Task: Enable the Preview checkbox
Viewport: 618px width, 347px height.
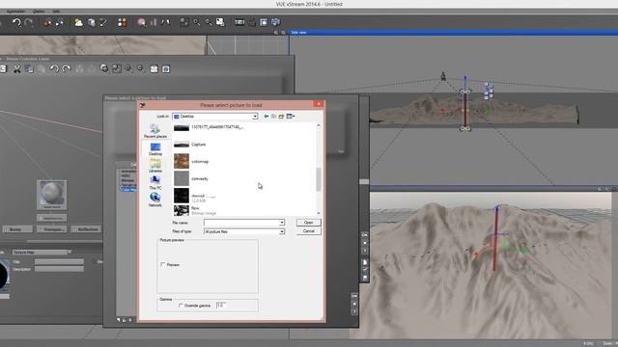Action: coord(163,265)
